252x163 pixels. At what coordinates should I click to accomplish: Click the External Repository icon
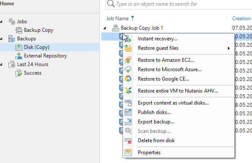(x=19, y=56)
